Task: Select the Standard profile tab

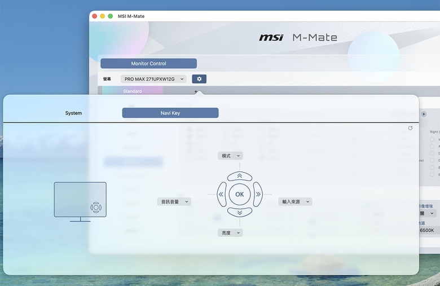Action: click(x=133, y=91)
